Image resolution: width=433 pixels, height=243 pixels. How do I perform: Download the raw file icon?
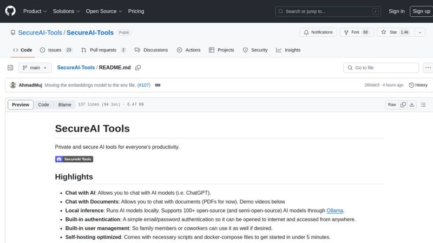[x=412, y=104]
